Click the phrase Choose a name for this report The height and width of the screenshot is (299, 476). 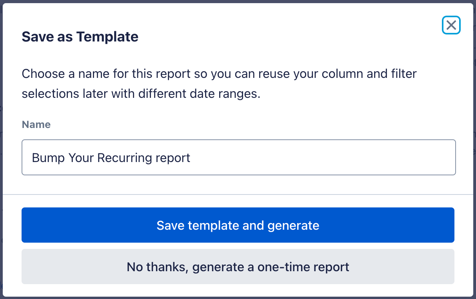coord(106,74)
